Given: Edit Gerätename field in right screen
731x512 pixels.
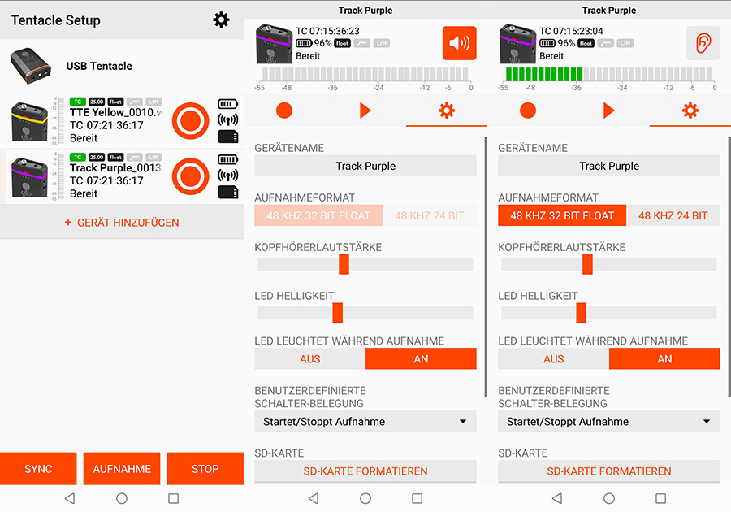Looking at the screenshot, I should tap(609, 166).
